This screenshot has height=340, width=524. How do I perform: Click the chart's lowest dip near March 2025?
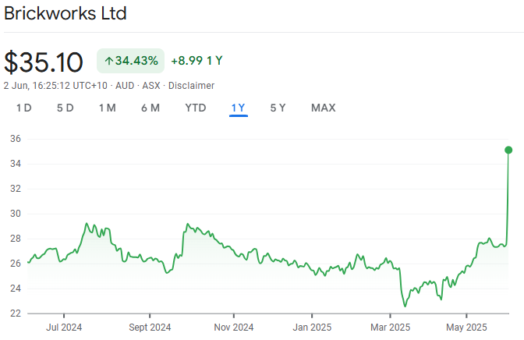(x=404, y=306)
